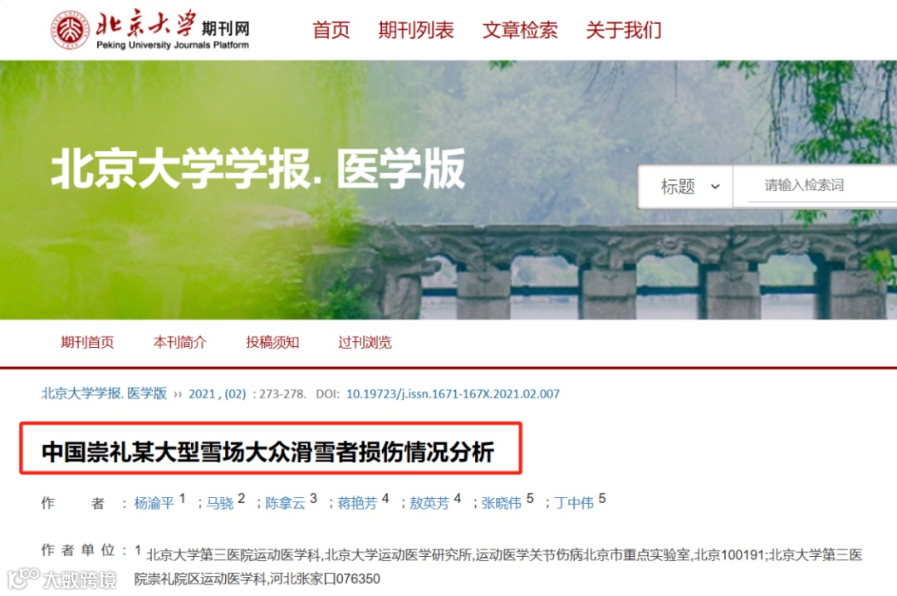The width and height of the screenshot is (897, 596).
Task: Open author 杨渝平 profile link
Action: pos(154,503)
